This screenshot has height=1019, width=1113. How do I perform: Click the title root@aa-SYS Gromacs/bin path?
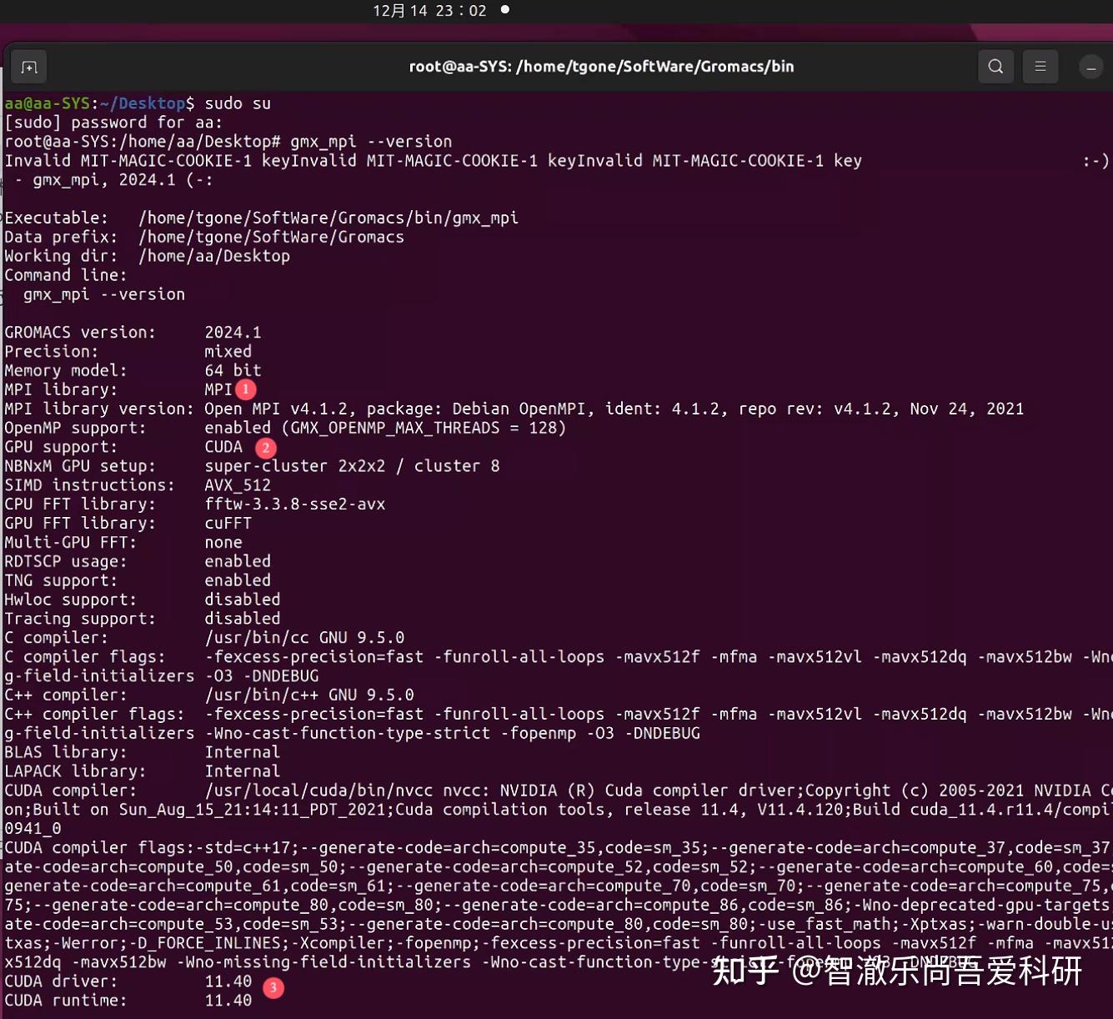coord(602,66)
